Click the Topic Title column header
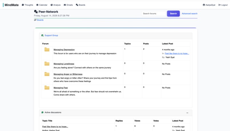 point(47,121)
